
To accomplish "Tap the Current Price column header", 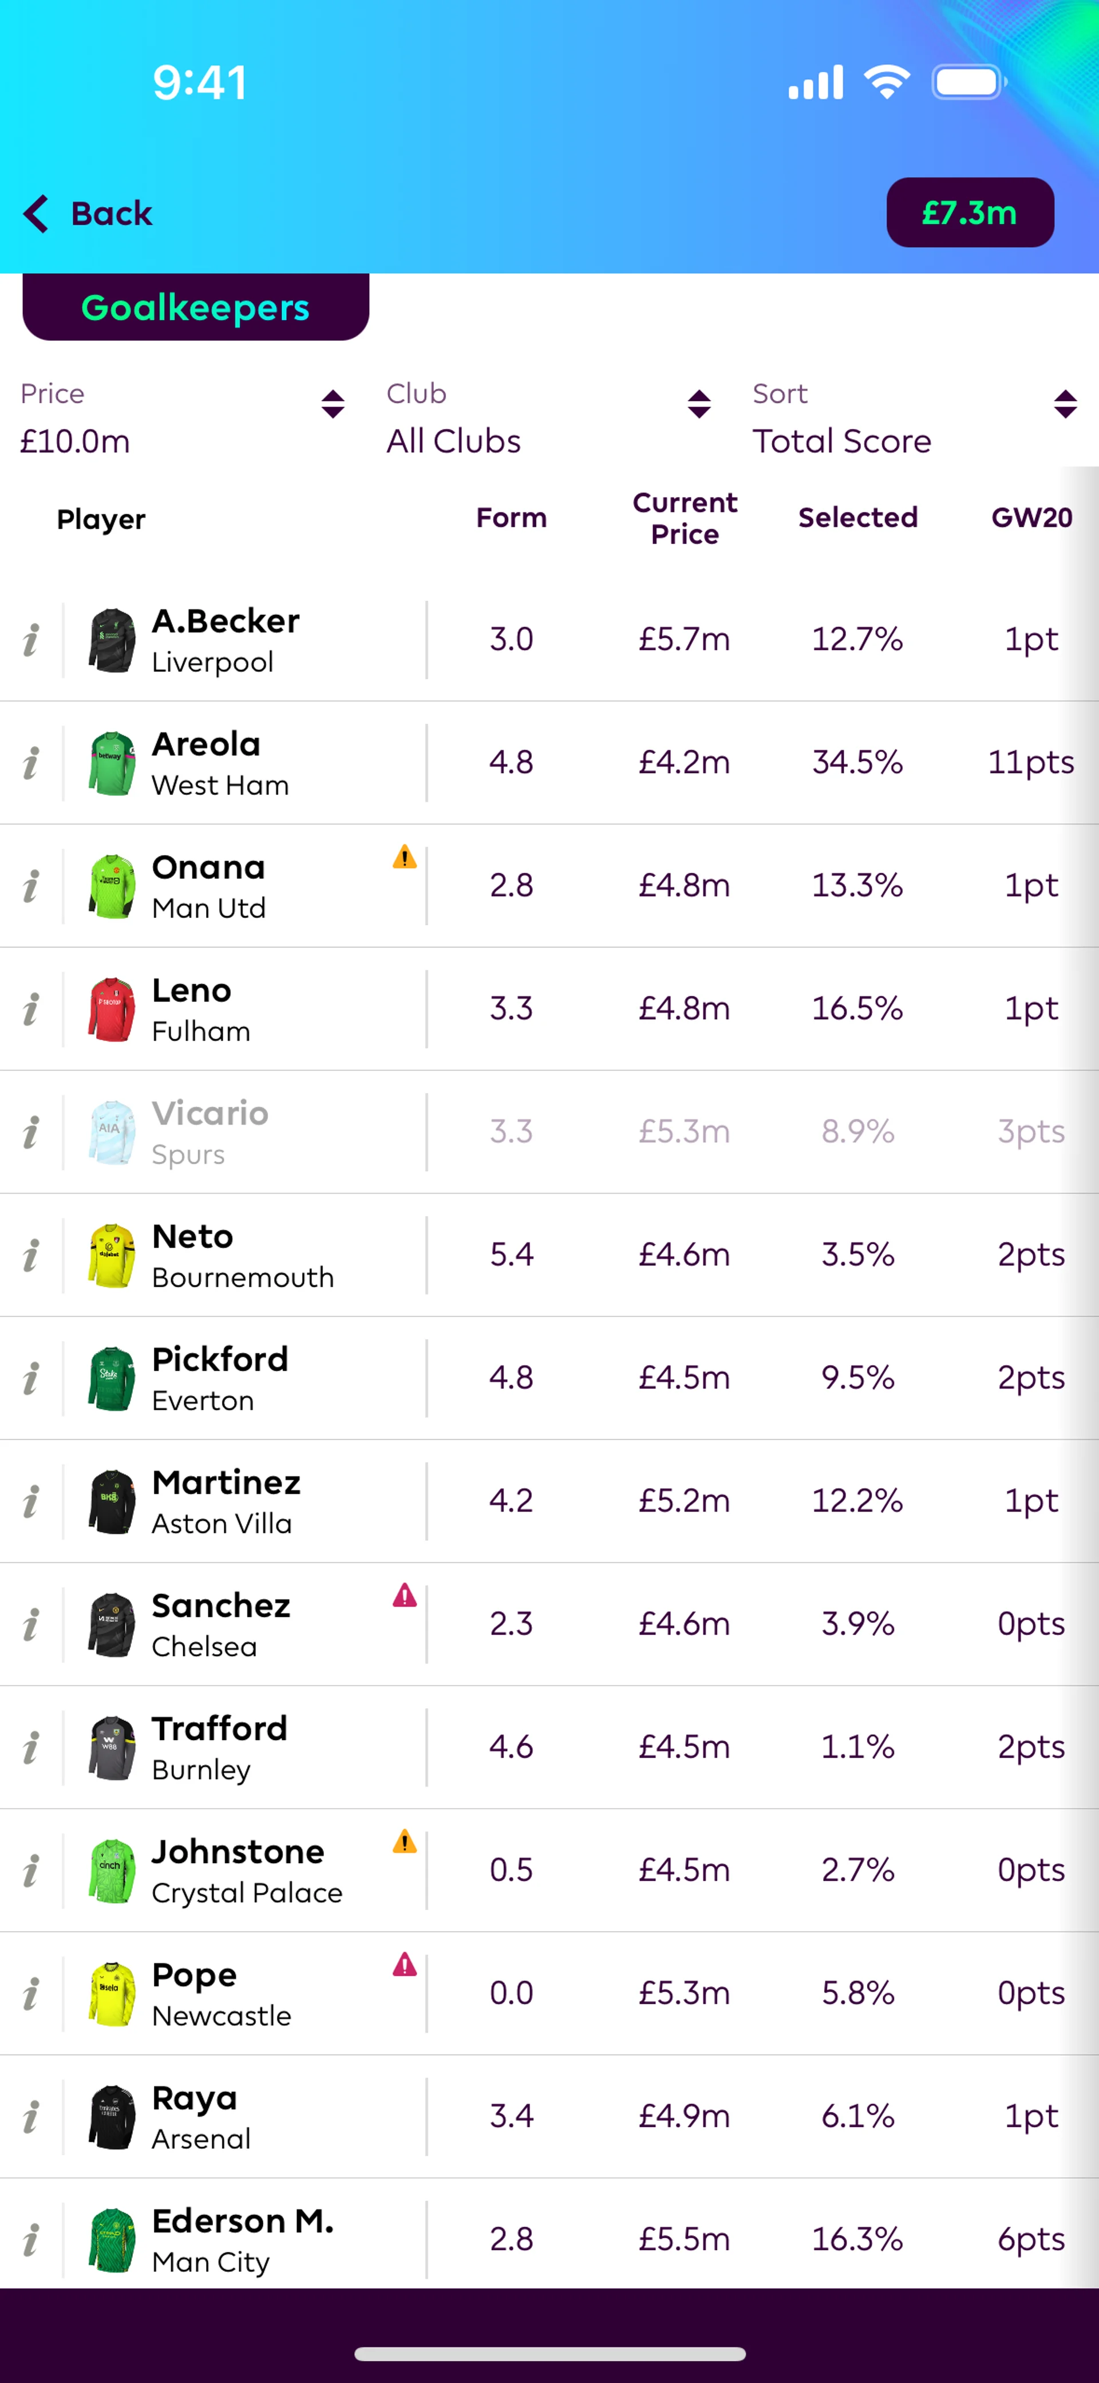I will coord(685,518).
